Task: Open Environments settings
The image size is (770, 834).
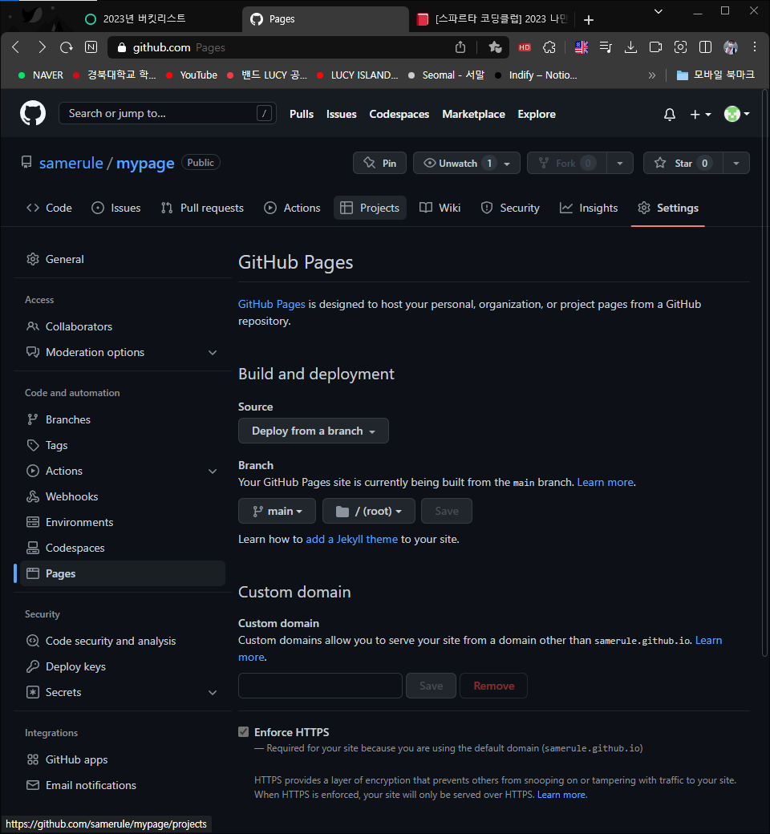Action: 123,522
